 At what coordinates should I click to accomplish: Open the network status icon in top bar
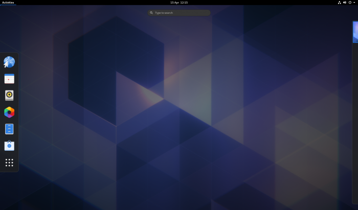340,3
